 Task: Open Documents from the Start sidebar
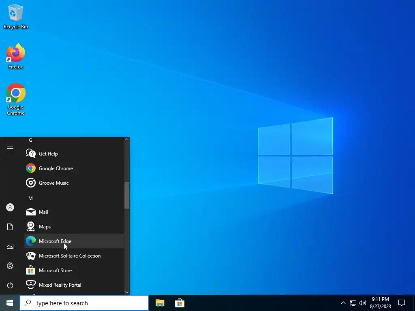click(10, 227)
